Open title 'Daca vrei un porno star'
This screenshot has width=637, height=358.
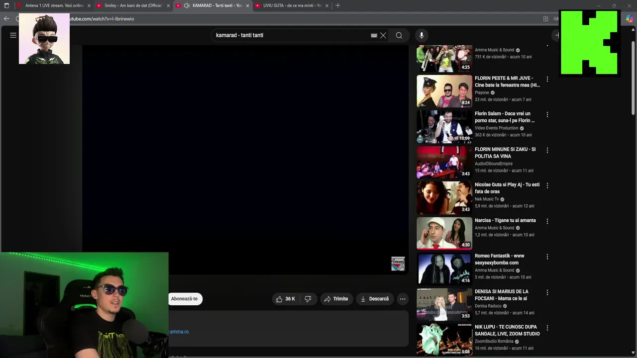(504, 117)
